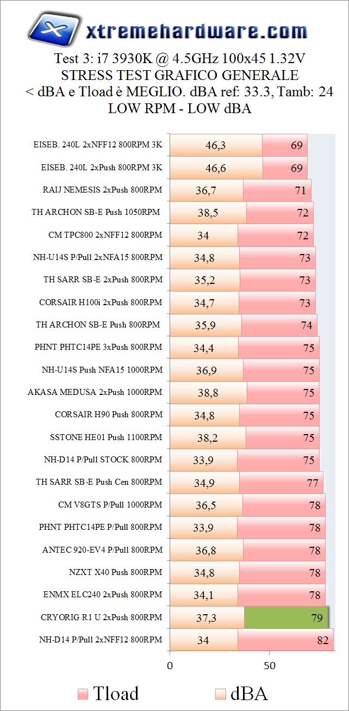Click the NH-D14 2xNFF12 Tload bar showing 82
The image size is (349, 711).
[285, 640]
